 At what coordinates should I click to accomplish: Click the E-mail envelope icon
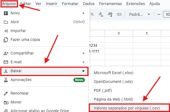coord(6,62)
